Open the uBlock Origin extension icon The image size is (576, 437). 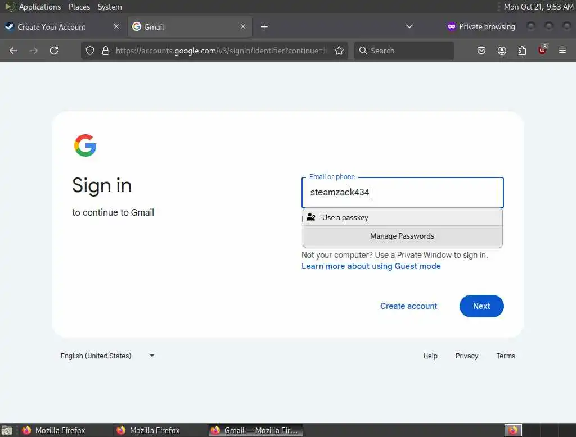click(x=542, y=50)
